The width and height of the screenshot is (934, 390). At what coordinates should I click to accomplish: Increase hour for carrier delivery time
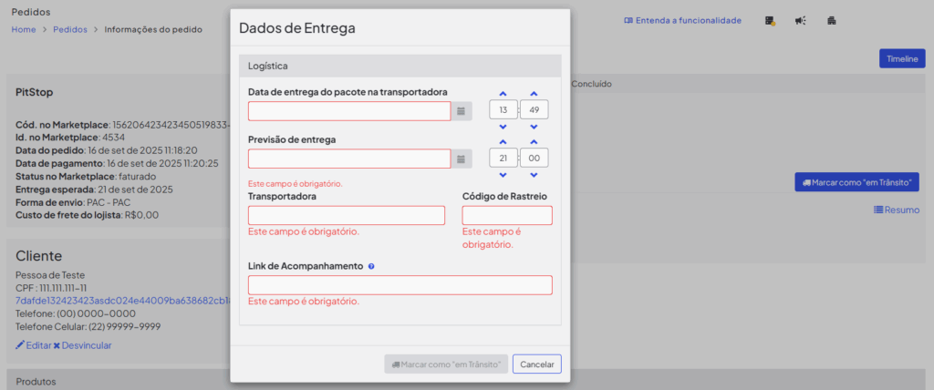503,93
